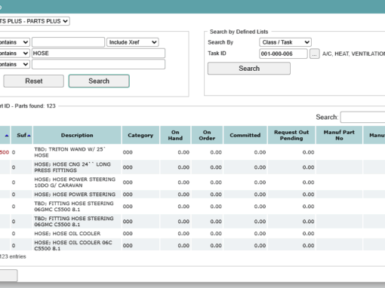Open the contains dropdown beside HOSE field
This screenshot has width=385, height=288.
[14, 54]
